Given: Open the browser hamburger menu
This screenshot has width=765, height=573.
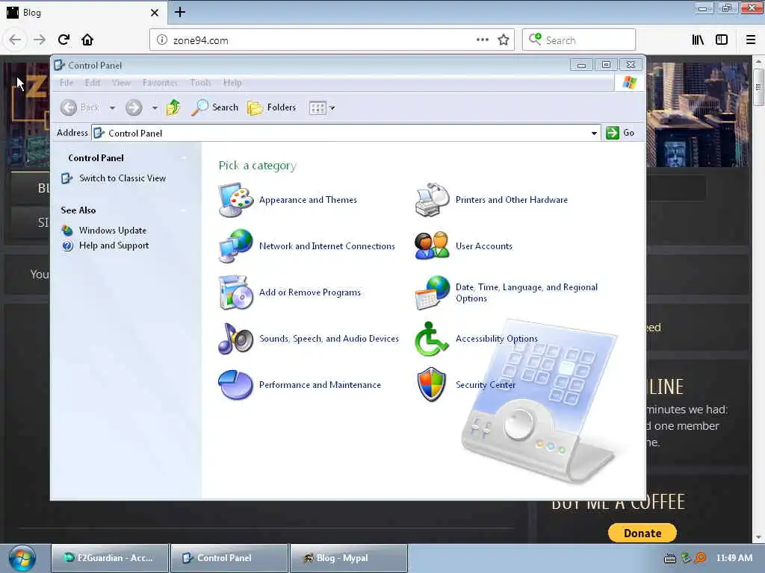Looking at the screenshot, I should (751, 40).
